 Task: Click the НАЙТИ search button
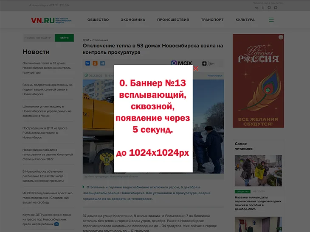click(x=64, y=38)
